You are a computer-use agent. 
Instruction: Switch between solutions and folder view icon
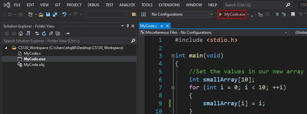pyautogui.click(x=27, y=34)
